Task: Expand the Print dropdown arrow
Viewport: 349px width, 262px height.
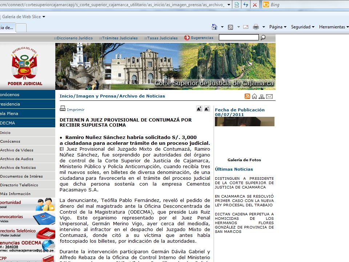Action: [x=264, y=27]
